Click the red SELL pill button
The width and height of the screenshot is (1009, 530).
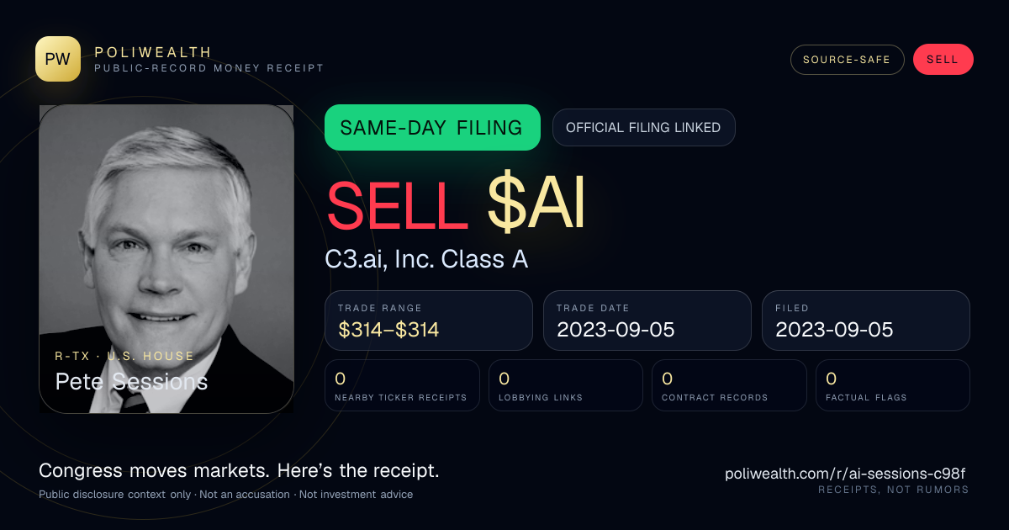[943, 60]
